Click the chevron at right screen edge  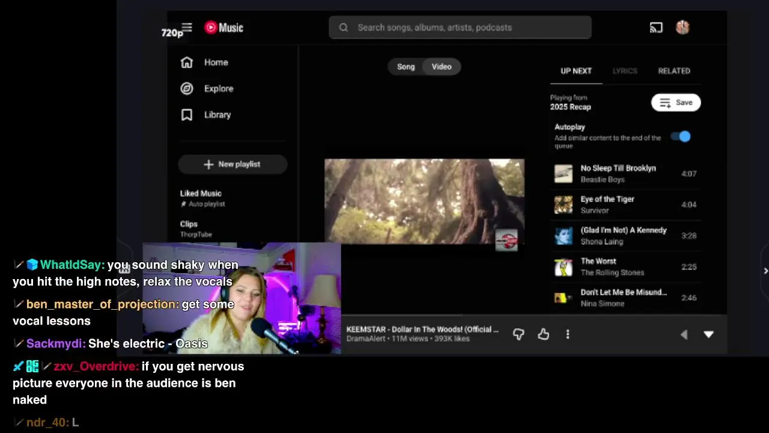pos(765,271)
